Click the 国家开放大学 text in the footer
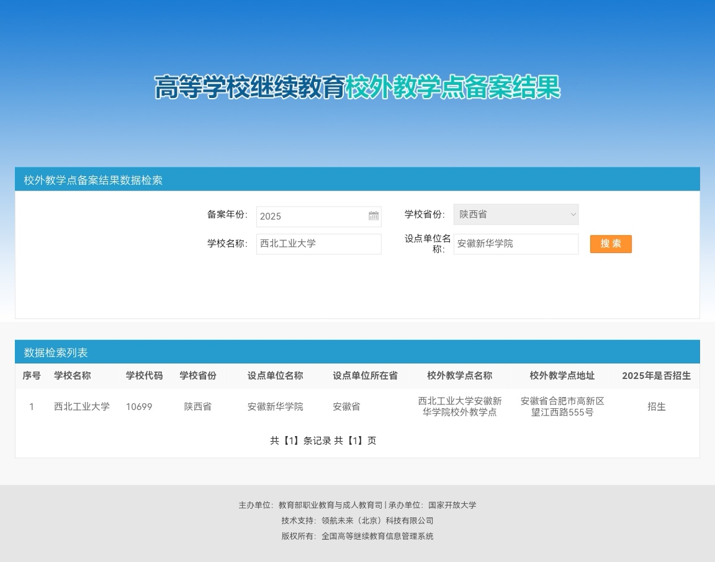This screenshot has width=715, height=562. click(452, 505)
